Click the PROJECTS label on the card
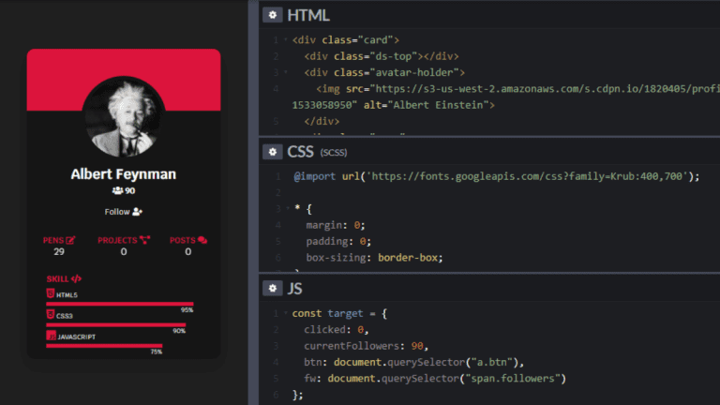This screenshot has height=405, width=720. (x=117, y=240)
